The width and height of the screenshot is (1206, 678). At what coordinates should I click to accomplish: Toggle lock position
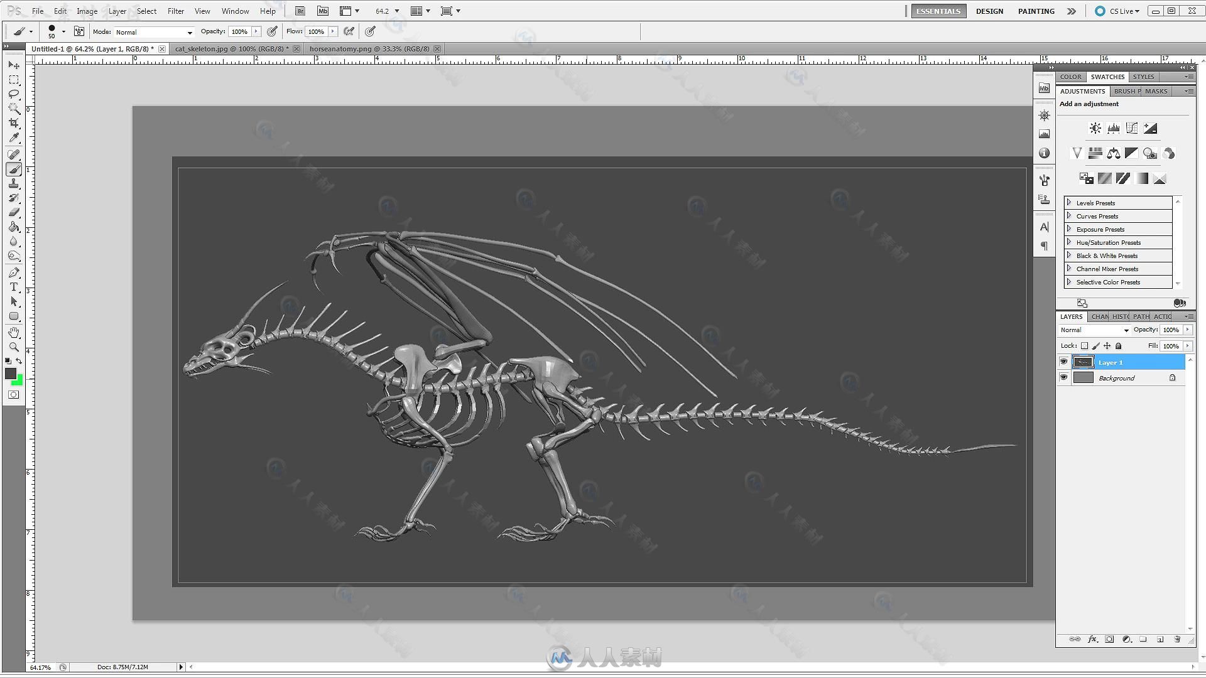point(1107,346)
